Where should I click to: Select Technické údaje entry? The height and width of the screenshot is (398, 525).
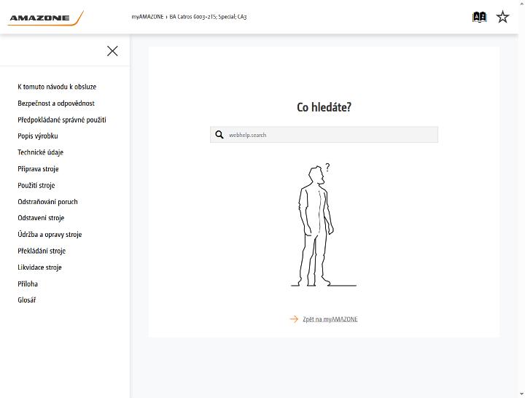tap(41, 152)
